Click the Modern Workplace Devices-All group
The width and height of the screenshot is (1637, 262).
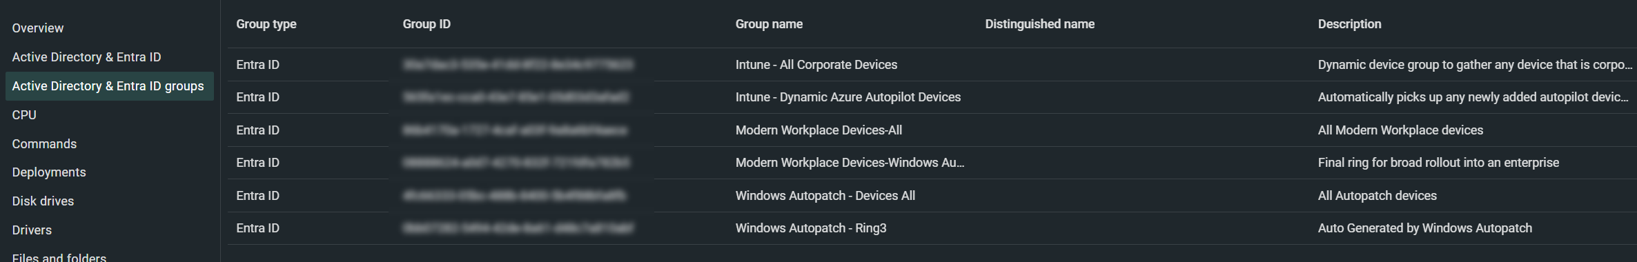pos(819,130)
